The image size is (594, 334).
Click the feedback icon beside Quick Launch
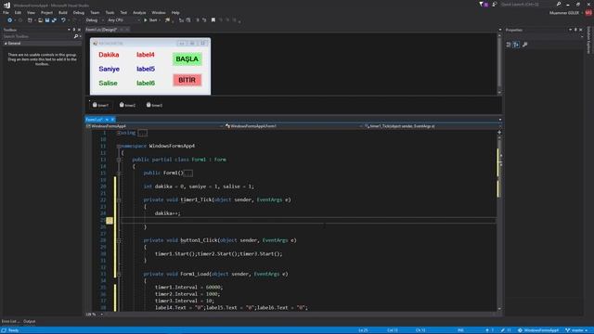[495, 4]
